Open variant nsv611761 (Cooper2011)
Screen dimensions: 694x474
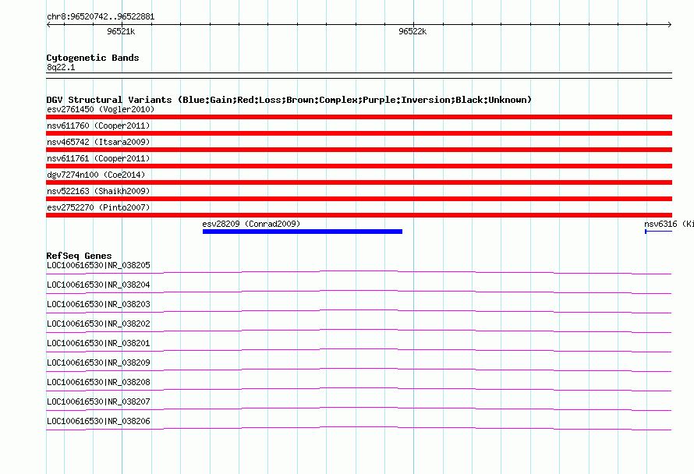point(98,158)
